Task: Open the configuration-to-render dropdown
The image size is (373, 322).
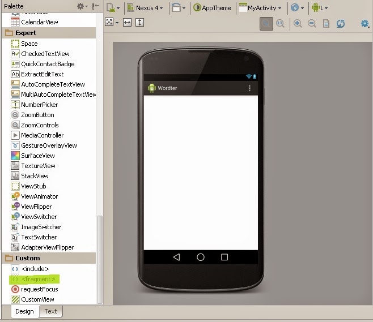Action: point(113,8)
